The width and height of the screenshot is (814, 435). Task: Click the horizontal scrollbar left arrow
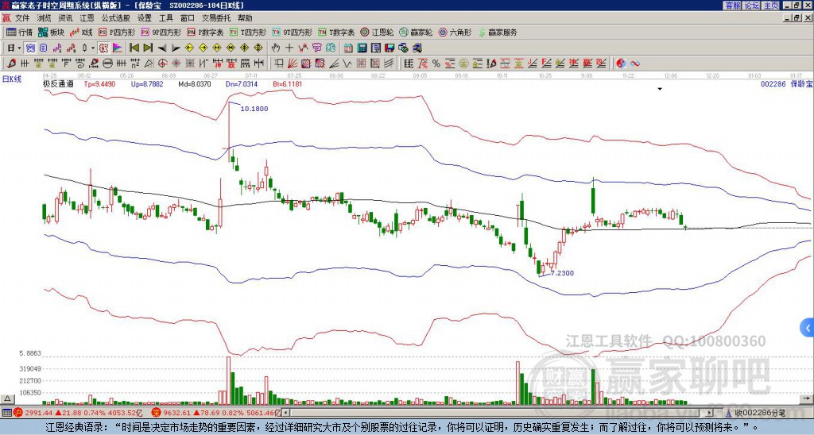pos(285,413)
